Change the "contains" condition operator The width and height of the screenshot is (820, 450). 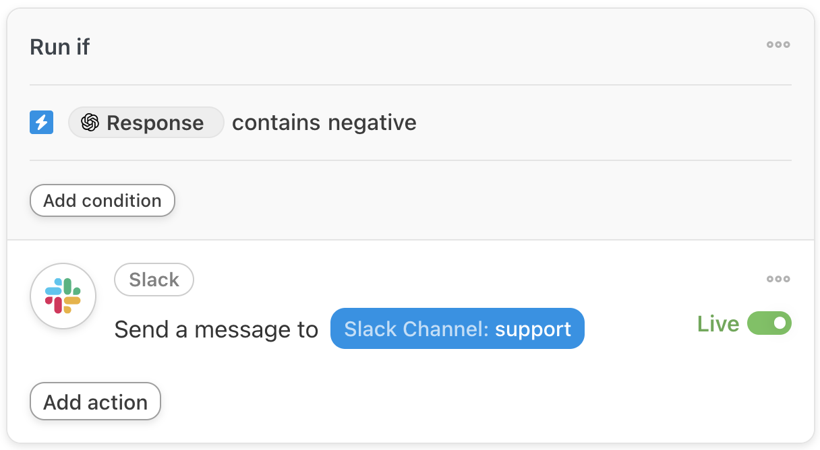click(276, 123)
